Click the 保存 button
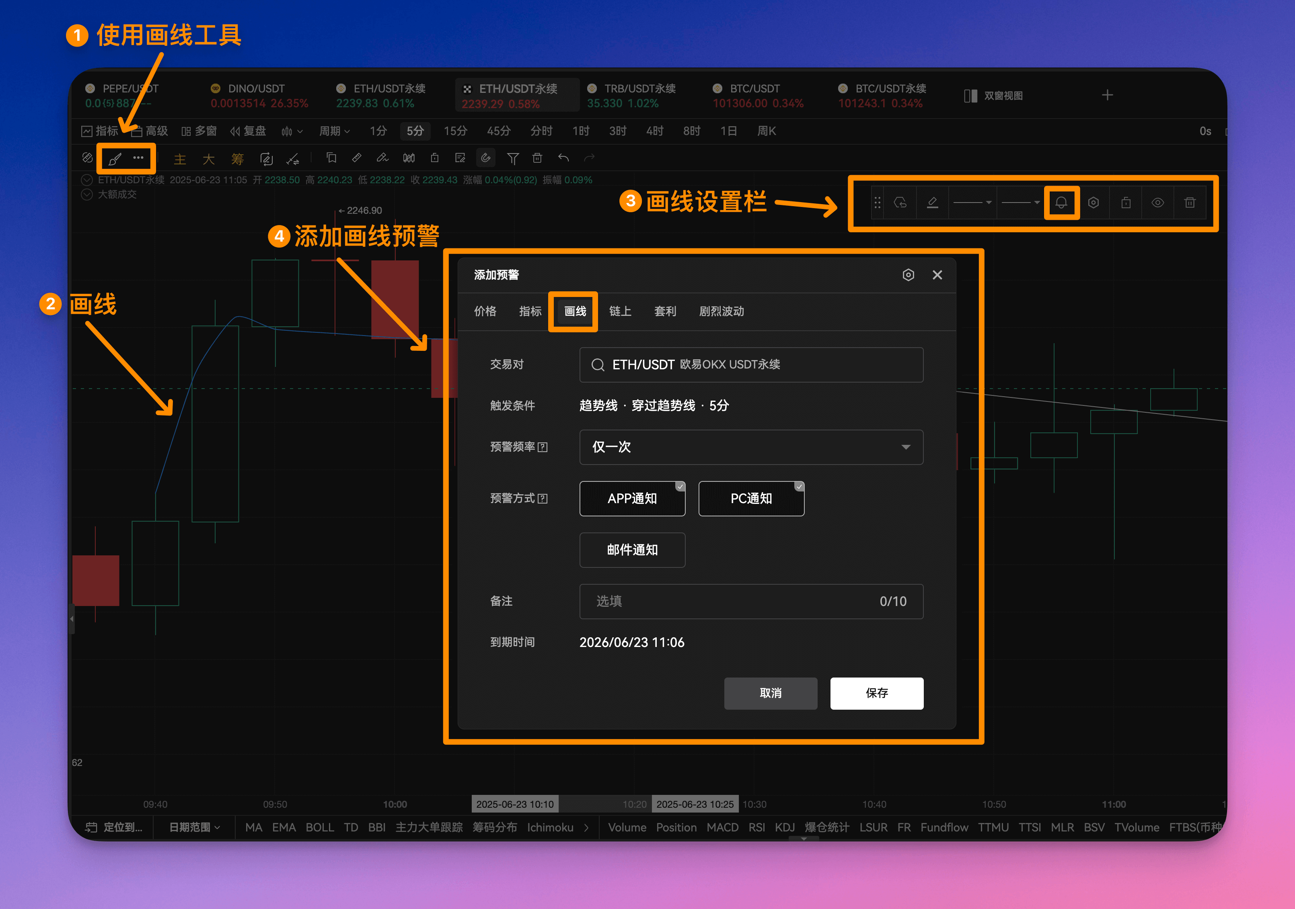 (x=876, y=694)
